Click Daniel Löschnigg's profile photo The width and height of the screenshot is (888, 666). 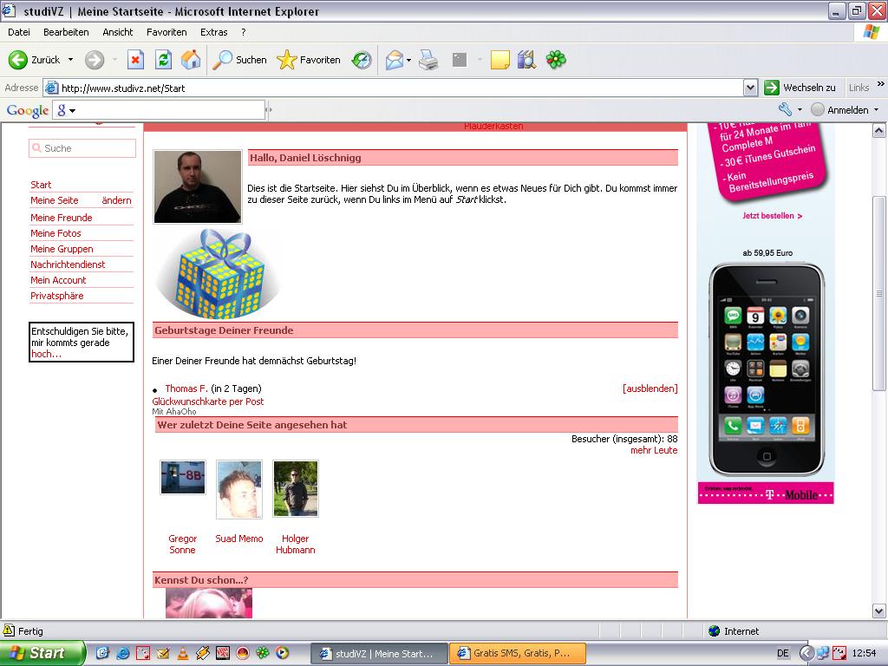tap(198, 187)
